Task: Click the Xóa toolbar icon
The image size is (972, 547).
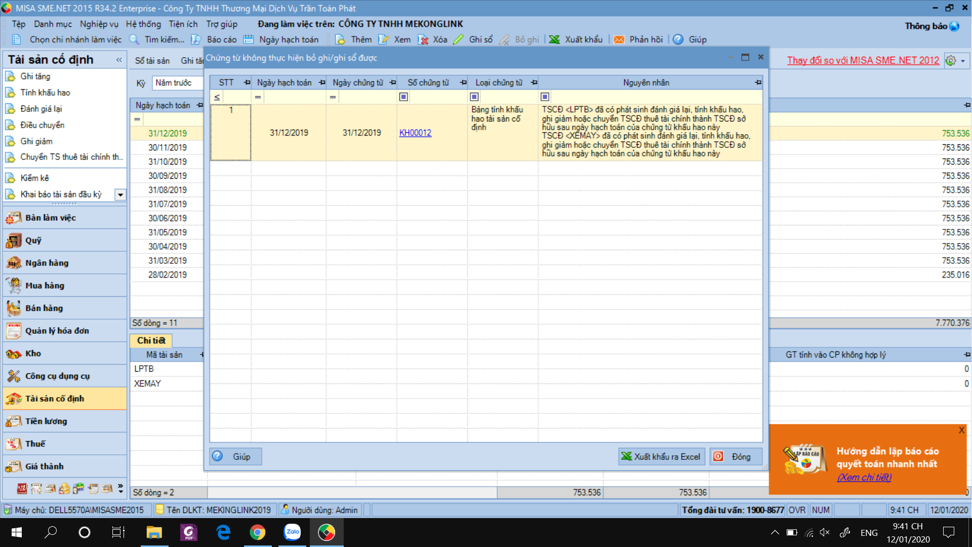Action: (423, 40)
